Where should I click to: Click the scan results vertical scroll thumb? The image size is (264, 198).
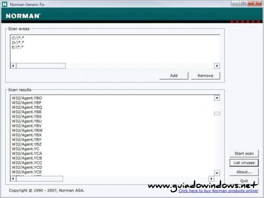(x=217, y=114)
